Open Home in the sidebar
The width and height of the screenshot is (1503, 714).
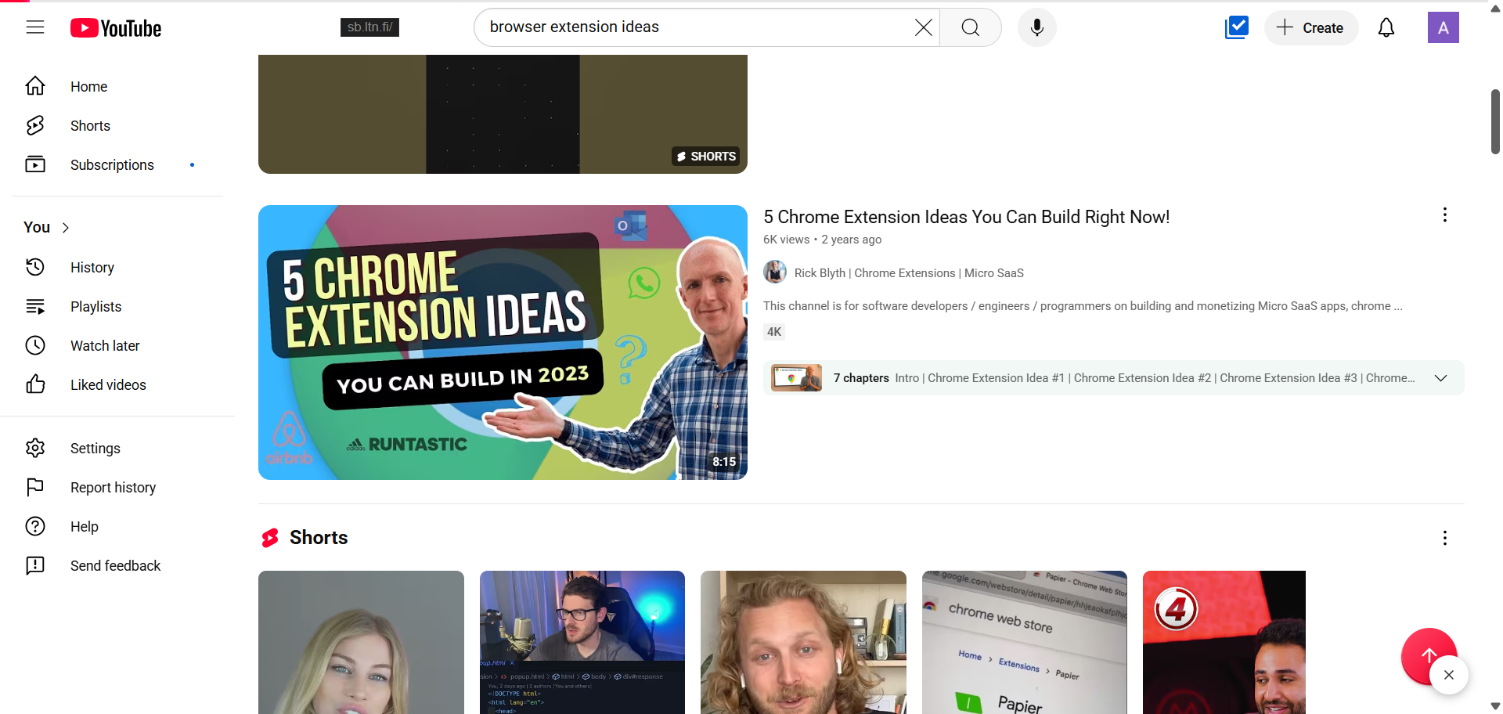117,86
